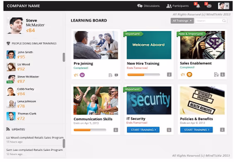The width and height of the screenshot is (234, 162).
Task: Open the Sales Enablement title link
Action: (x=195, y=63)
